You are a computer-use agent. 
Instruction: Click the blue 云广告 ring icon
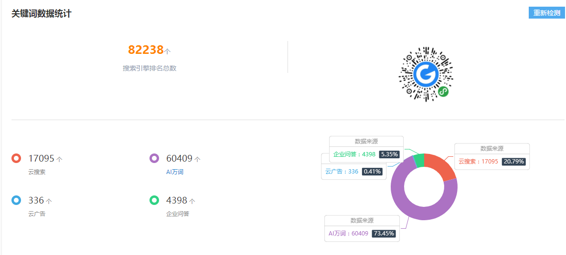(16, 200)
